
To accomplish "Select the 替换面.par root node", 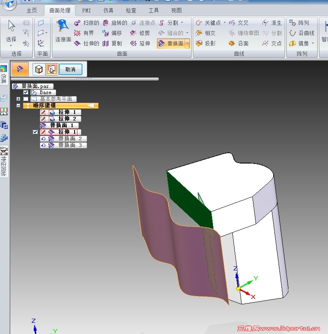I will (x=33, y=86).
